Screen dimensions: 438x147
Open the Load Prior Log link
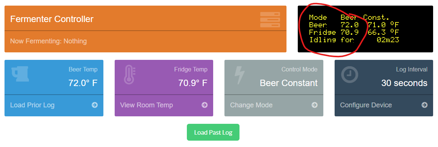click(x=32, y=105)
